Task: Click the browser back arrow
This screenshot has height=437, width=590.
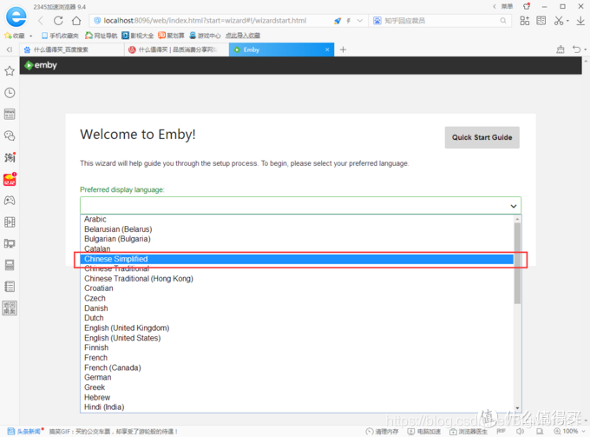Action: pos(41,21)
